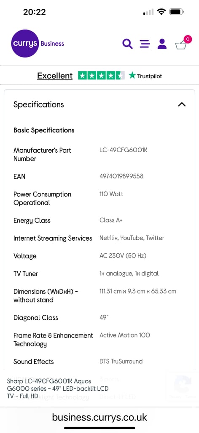Tap the Business label beside logo
The width and height of the screenshot is (199, 433).
(x=52, y=44)
